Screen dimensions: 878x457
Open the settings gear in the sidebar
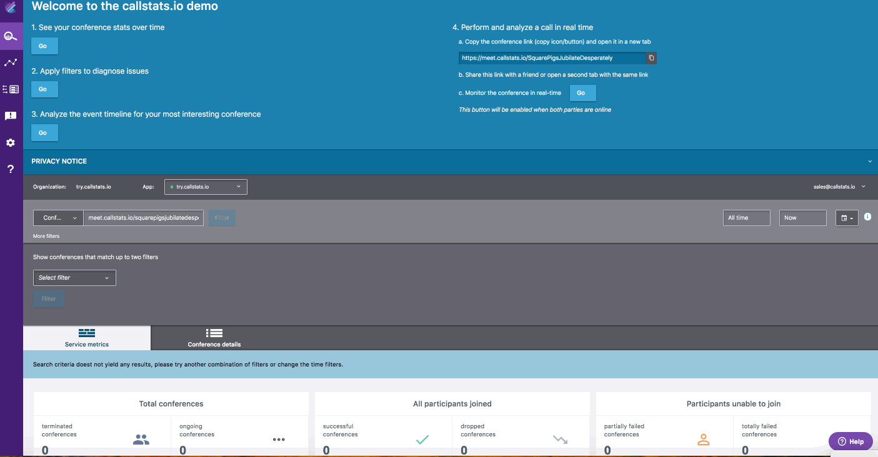pos(11,143)
